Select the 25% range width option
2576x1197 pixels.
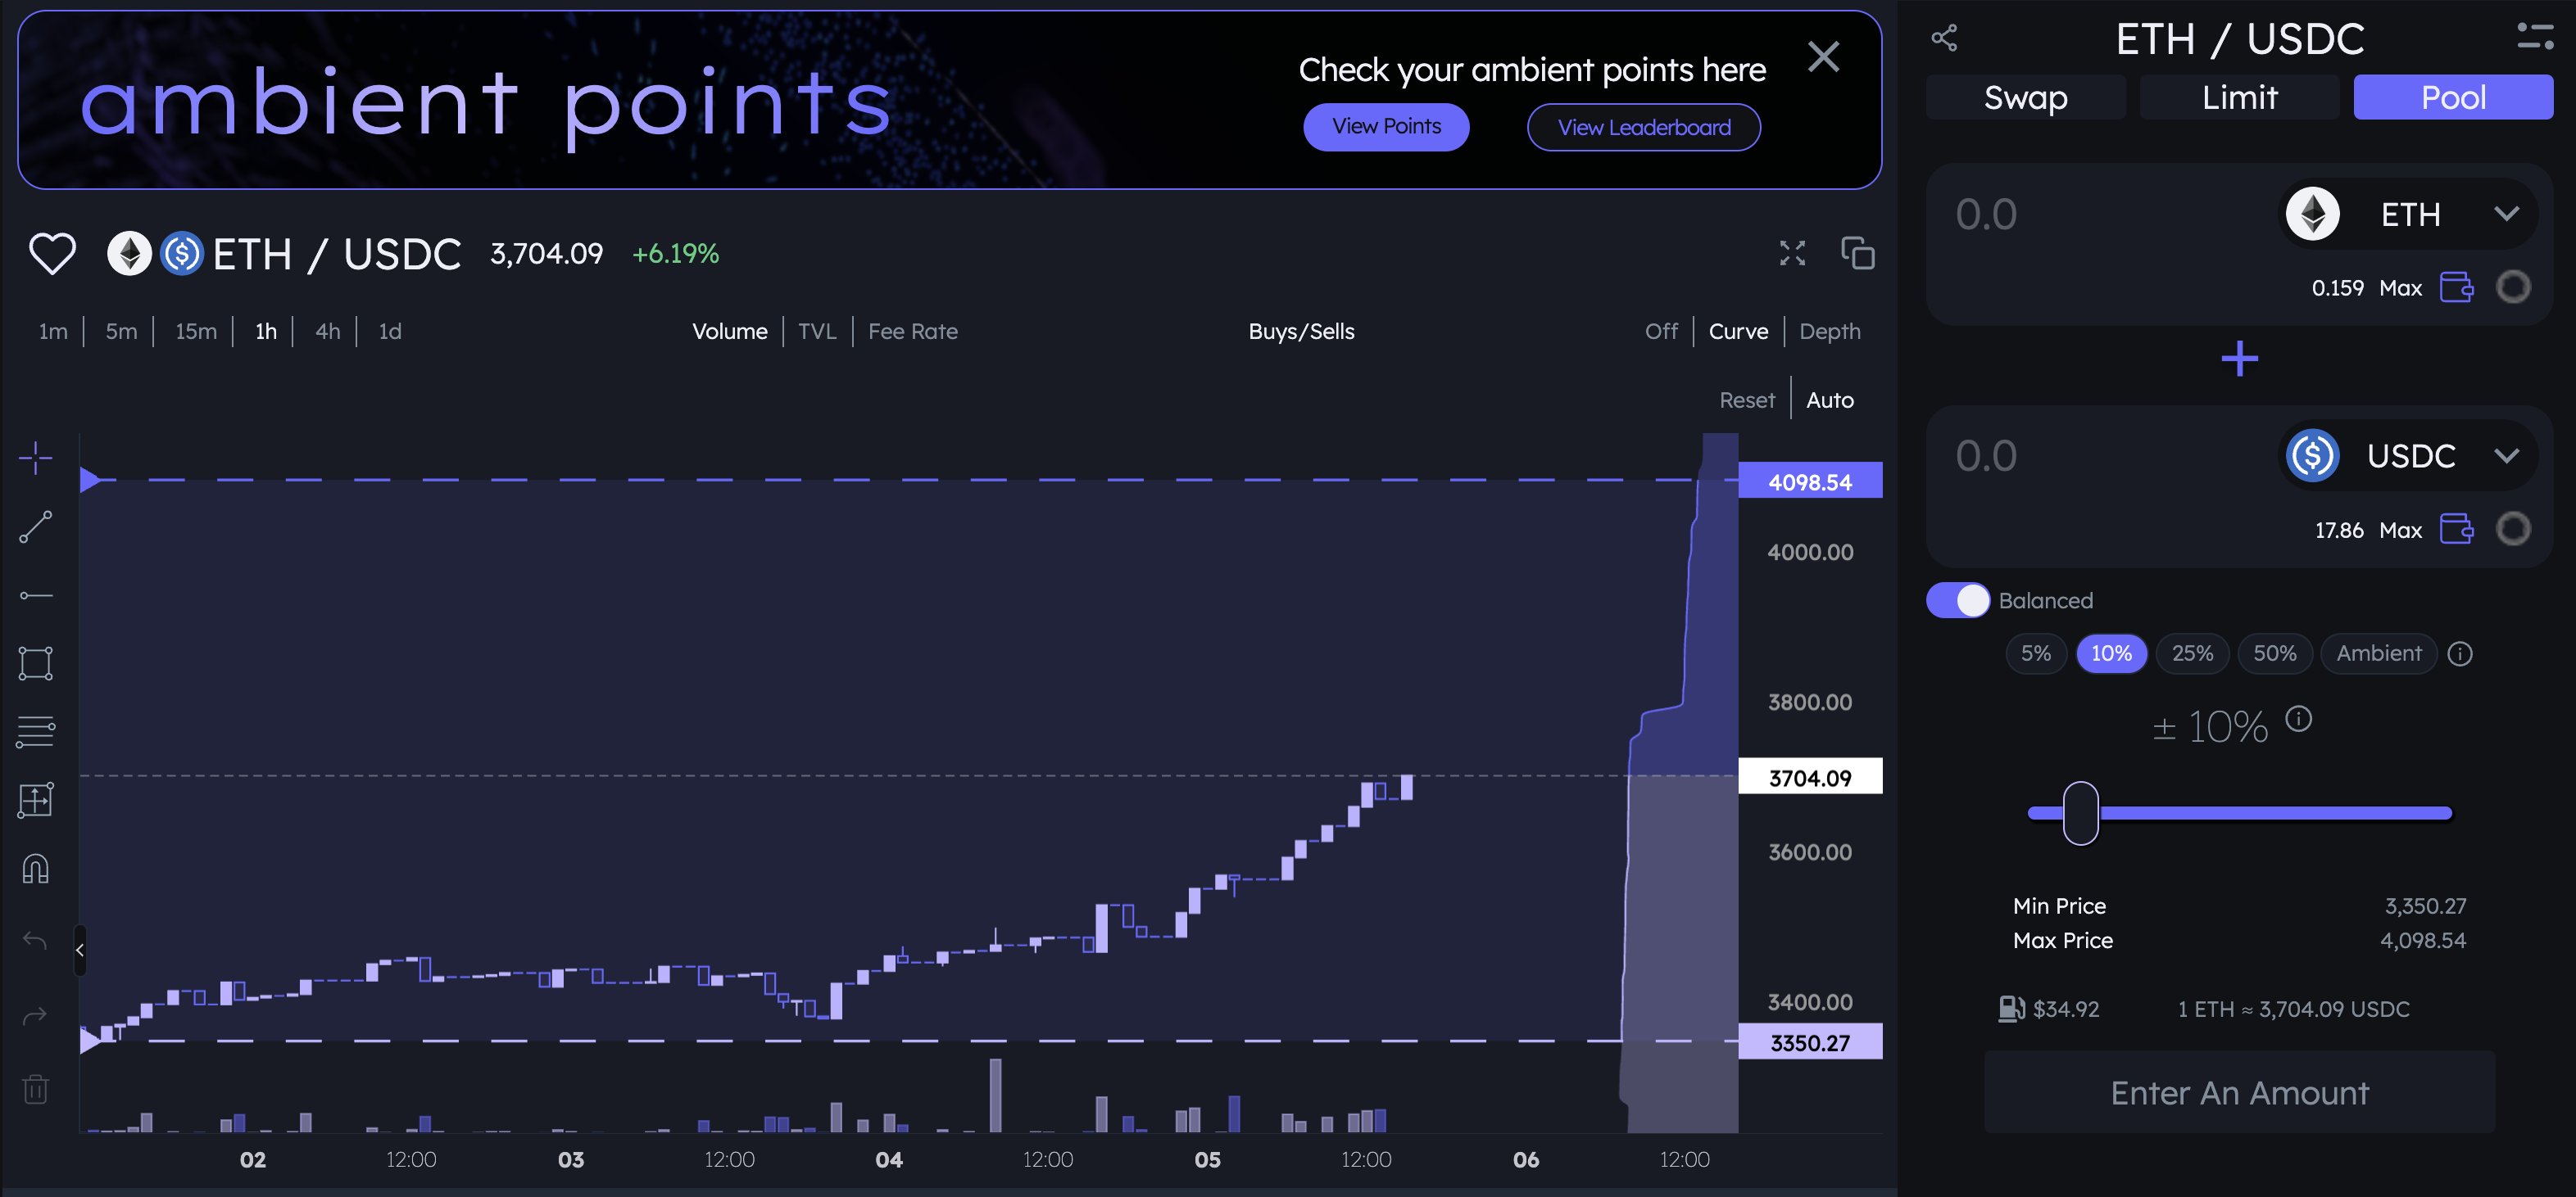tap(2193, 653)
